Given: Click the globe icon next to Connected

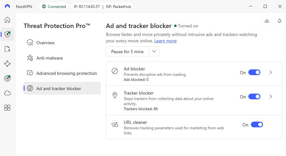Looking at the screenshot, I should coord(44,7).
